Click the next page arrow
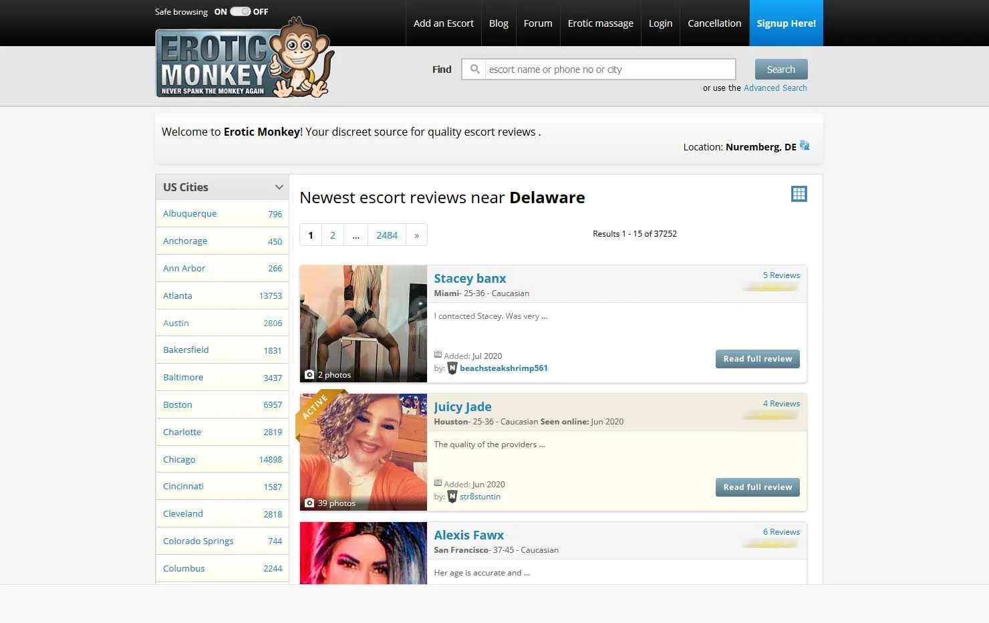989x623 pixels. click(416, 235)
